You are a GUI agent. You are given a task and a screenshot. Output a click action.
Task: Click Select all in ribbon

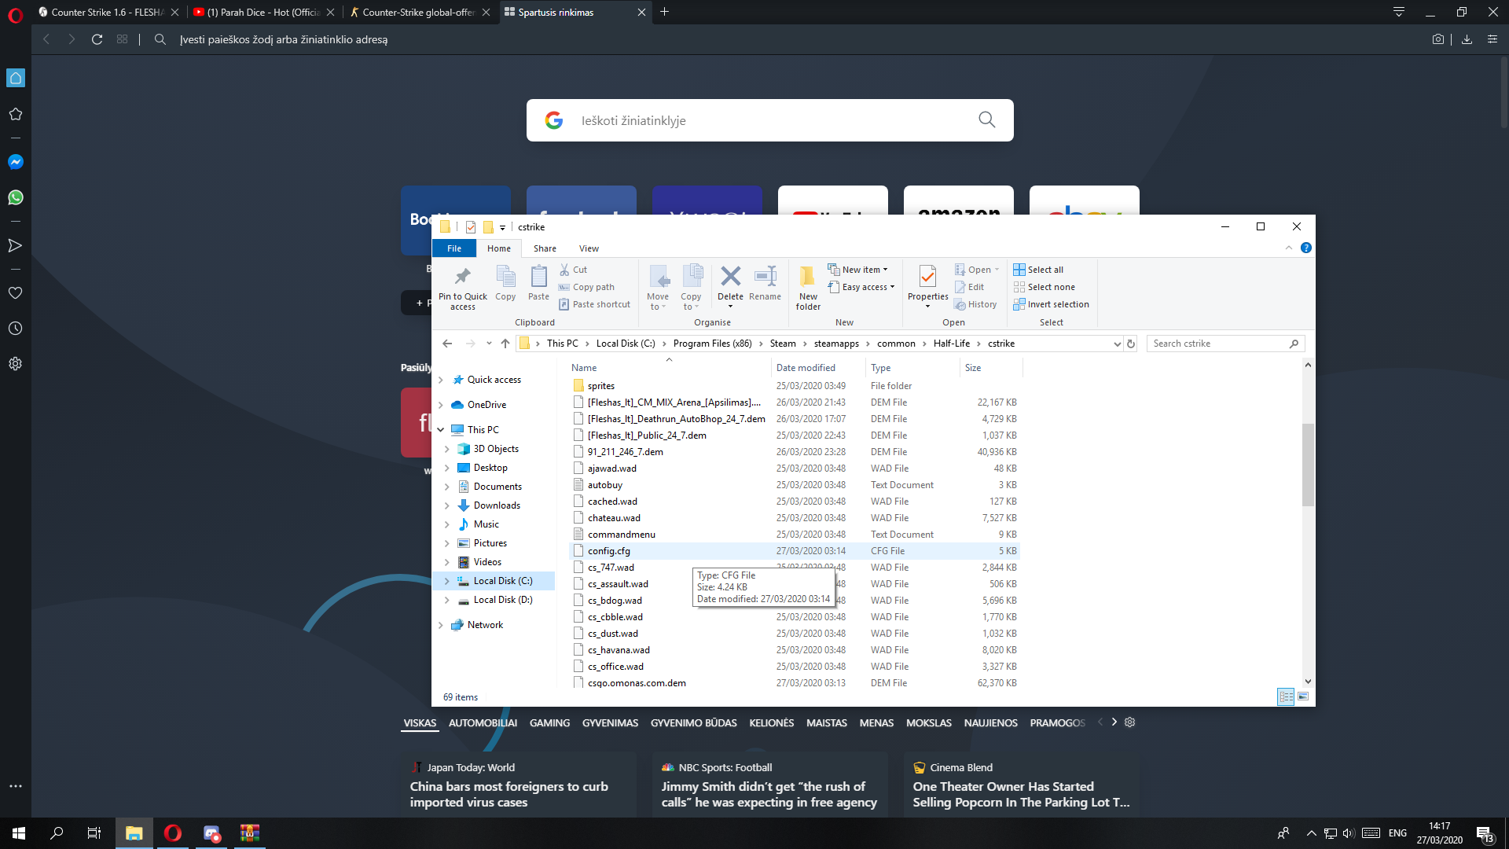pos(1038,270)
